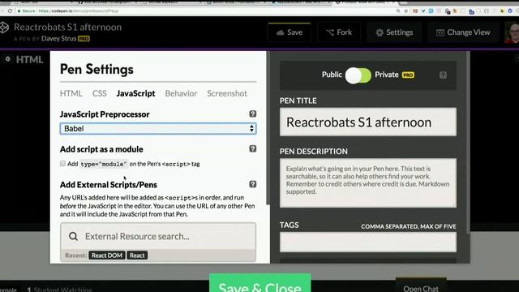
Task: Select the JavaScript settings tab
Action: coord(135,93)
